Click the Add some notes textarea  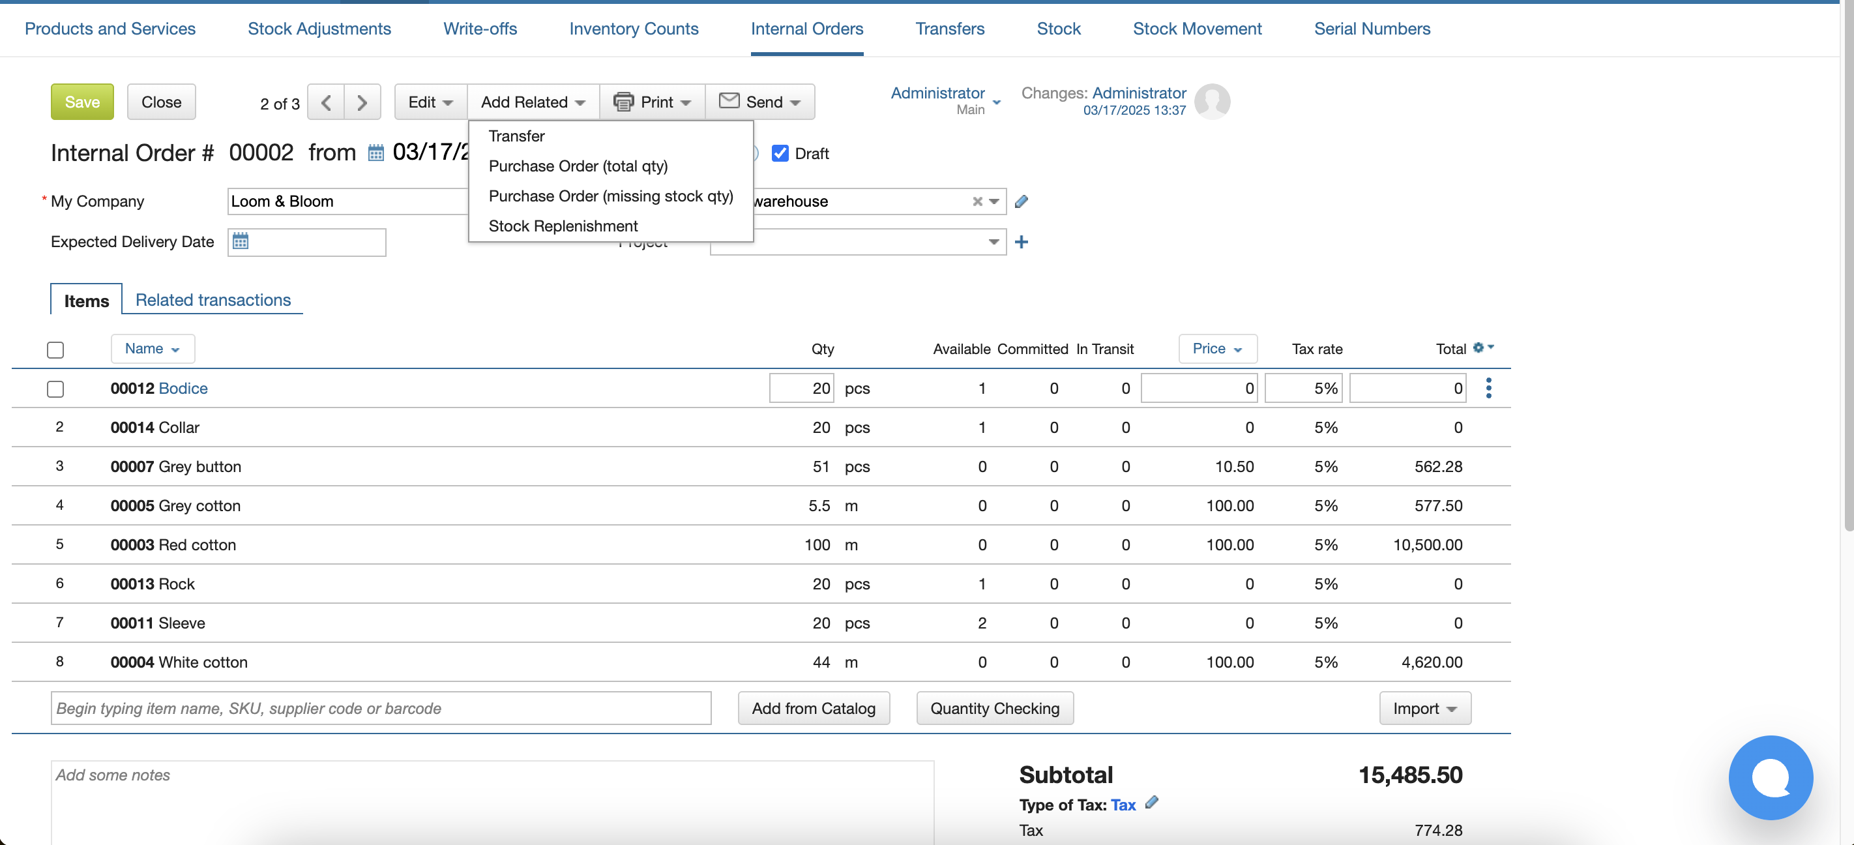492,802
